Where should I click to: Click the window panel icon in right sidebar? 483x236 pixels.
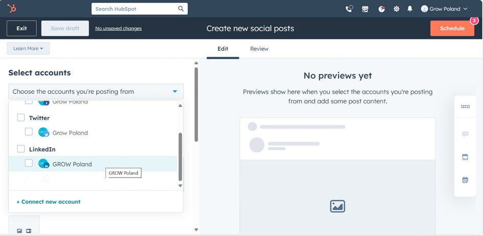(x=465, y=157)
